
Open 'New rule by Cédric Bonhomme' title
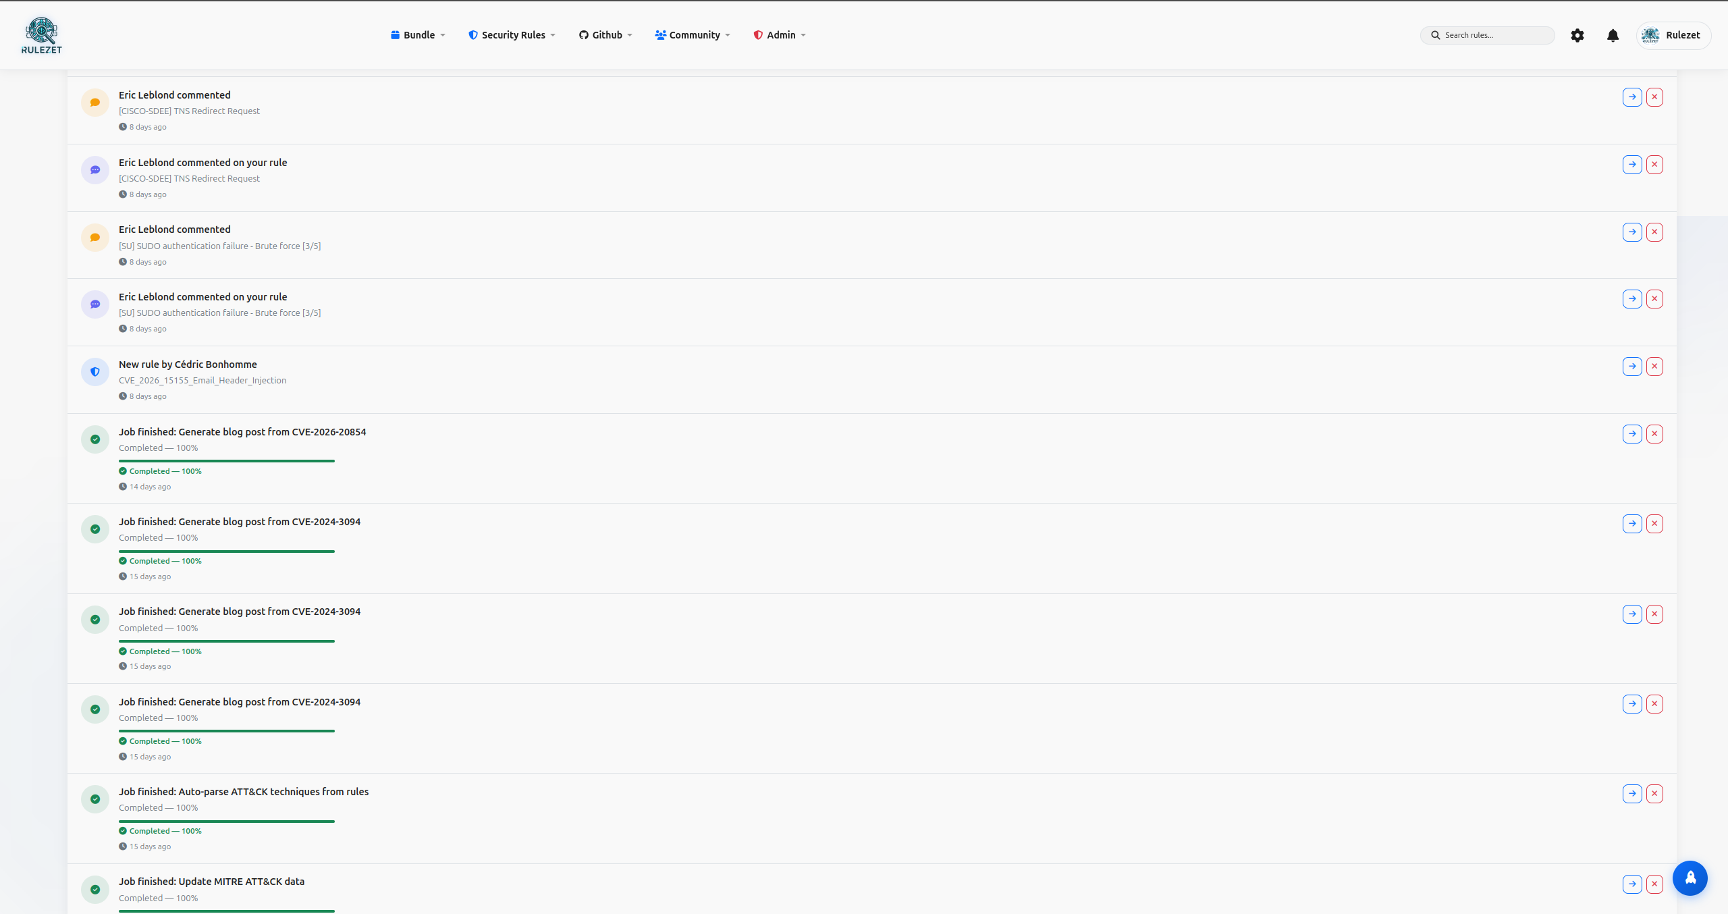[x=188, y=365]
